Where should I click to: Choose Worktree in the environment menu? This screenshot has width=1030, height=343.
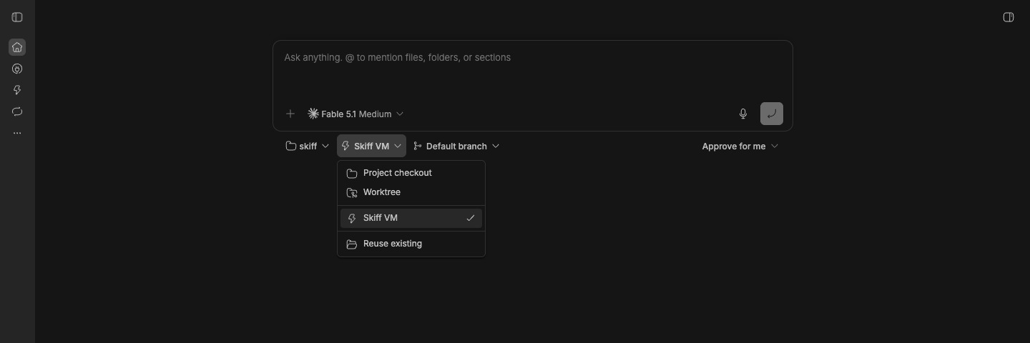coord(411,192)
